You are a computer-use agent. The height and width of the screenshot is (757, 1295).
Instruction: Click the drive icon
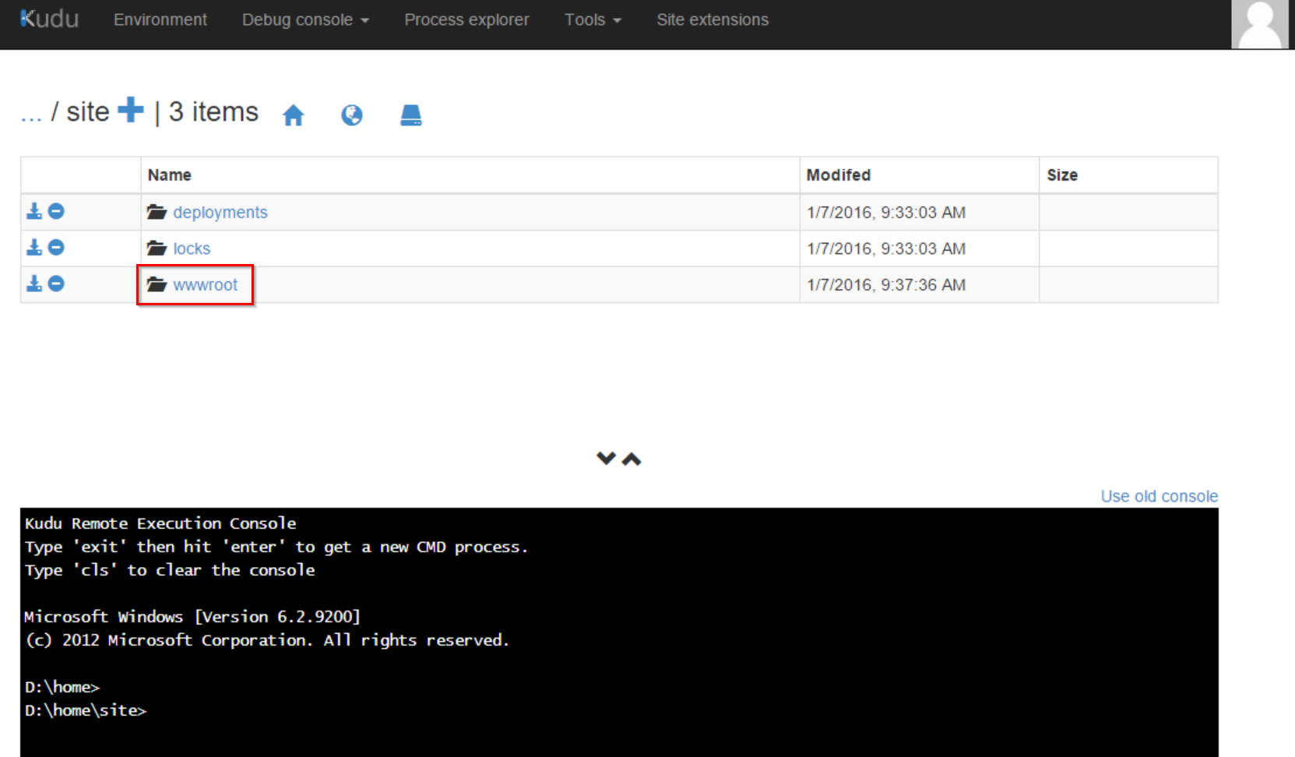(x=411, y=115)
